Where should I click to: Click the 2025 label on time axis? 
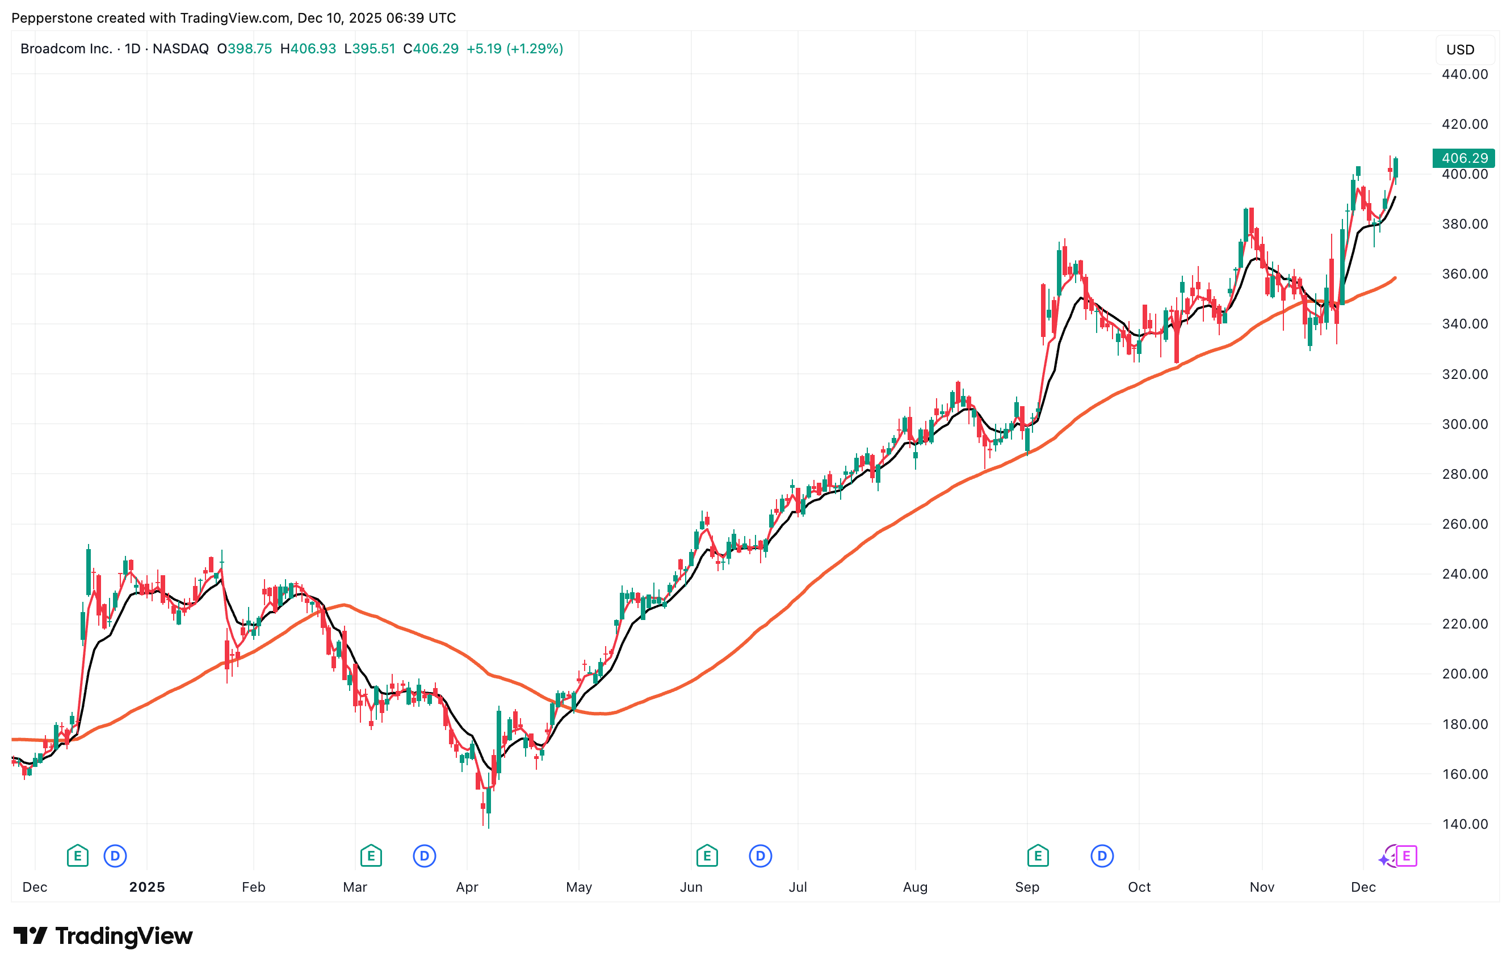tap(147, 887)
